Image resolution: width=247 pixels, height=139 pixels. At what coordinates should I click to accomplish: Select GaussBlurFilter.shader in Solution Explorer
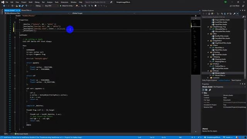(222, 38)
